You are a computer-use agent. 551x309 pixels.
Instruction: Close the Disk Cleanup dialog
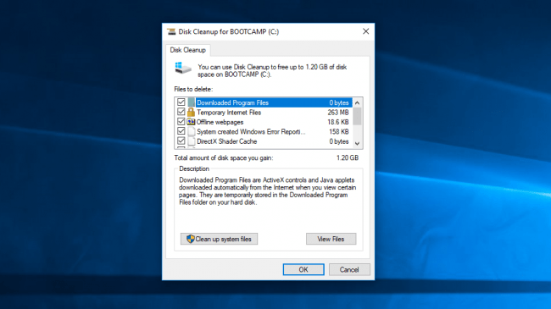(x=366, y=31)
